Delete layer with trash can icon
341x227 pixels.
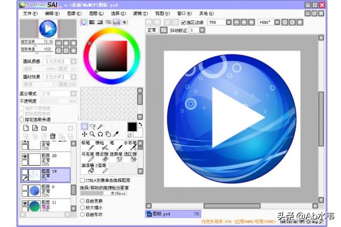coord(53,136)
